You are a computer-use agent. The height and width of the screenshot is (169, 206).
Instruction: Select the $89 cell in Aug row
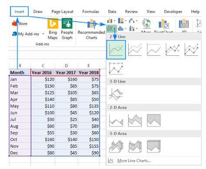pyautogui.click(x=89, y=126)
